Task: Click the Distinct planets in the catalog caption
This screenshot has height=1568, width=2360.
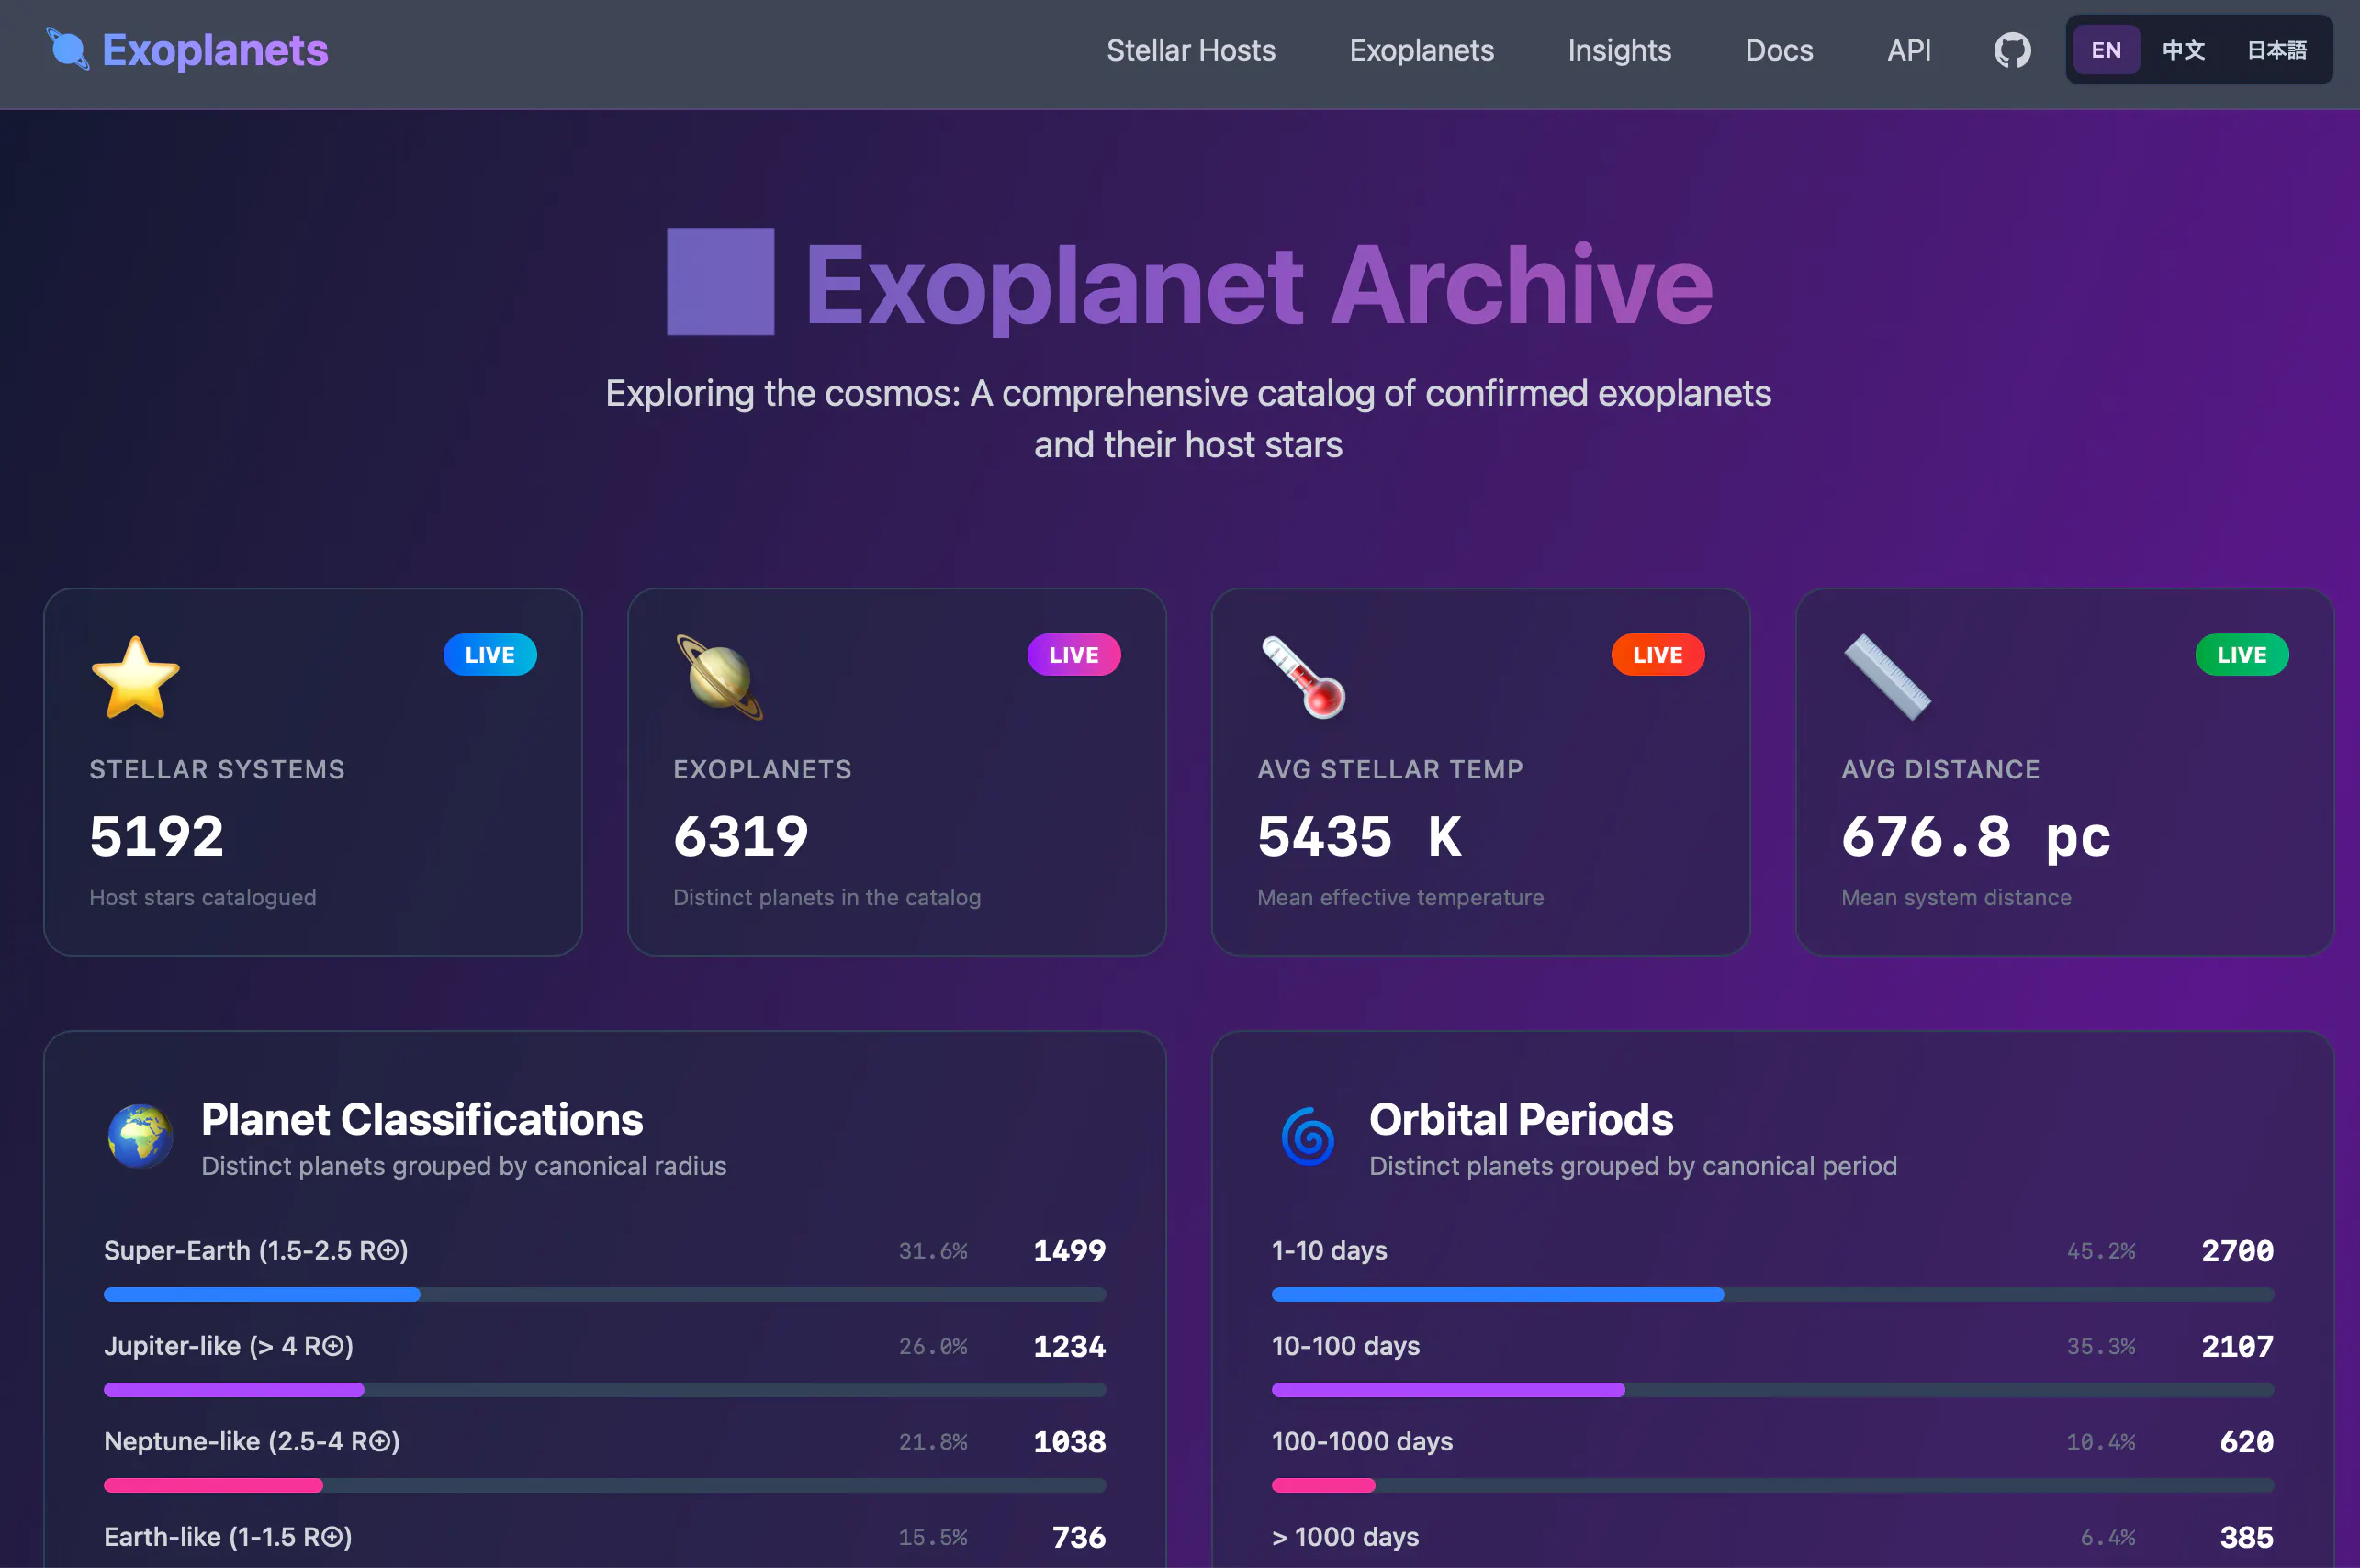Action: [827, 897]
